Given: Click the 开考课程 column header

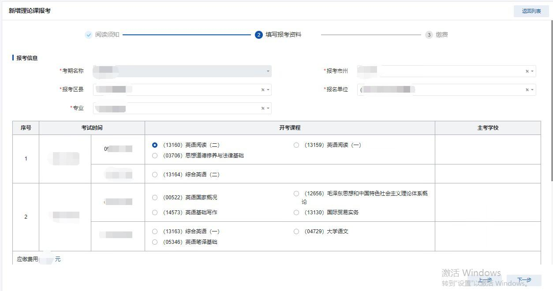Looking at the screenshot, I should click(290, 128).
